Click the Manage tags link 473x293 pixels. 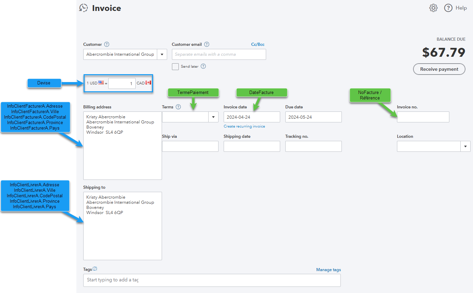[x=328, y=270]
